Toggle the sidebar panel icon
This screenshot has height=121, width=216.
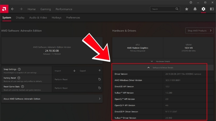coord(212,9)
